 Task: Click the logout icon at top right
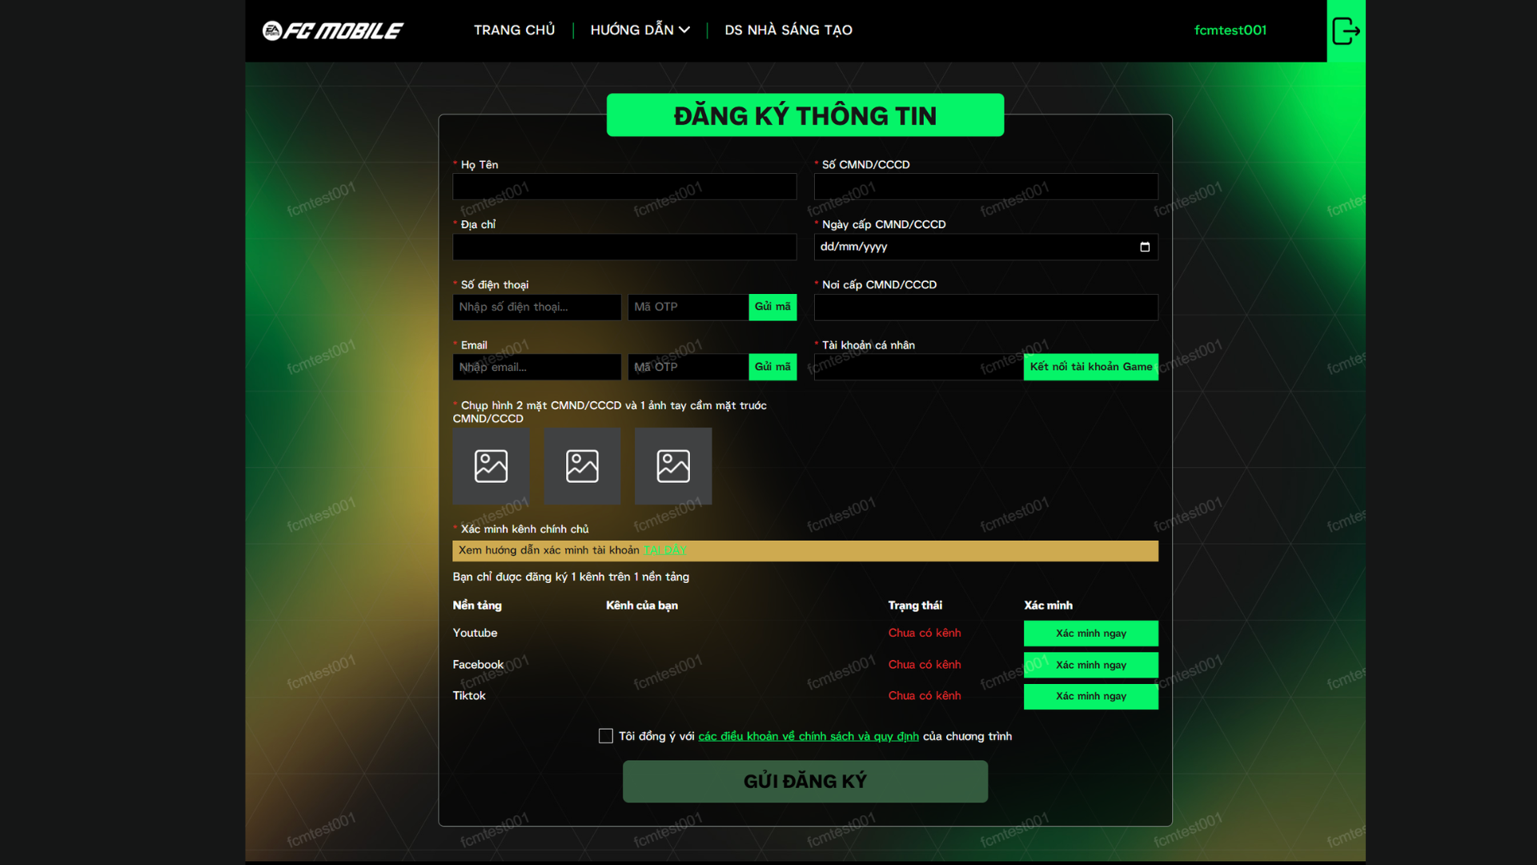point(1346,31)
